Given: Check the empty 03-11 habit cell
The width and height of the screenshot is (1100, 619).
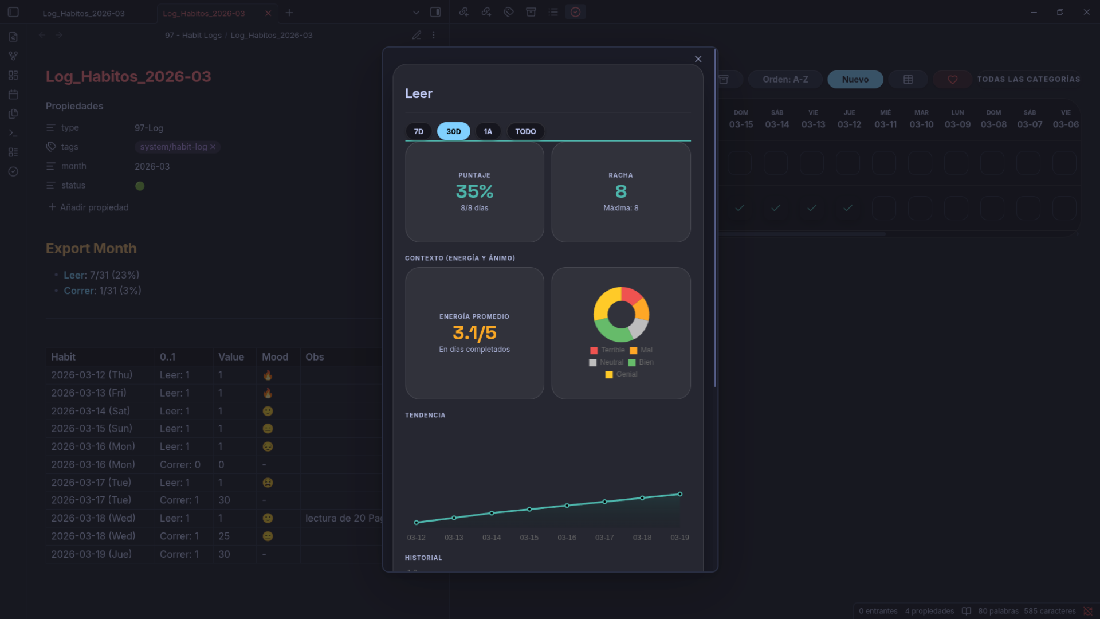Looking at the screenshot, I should [884, 208].
